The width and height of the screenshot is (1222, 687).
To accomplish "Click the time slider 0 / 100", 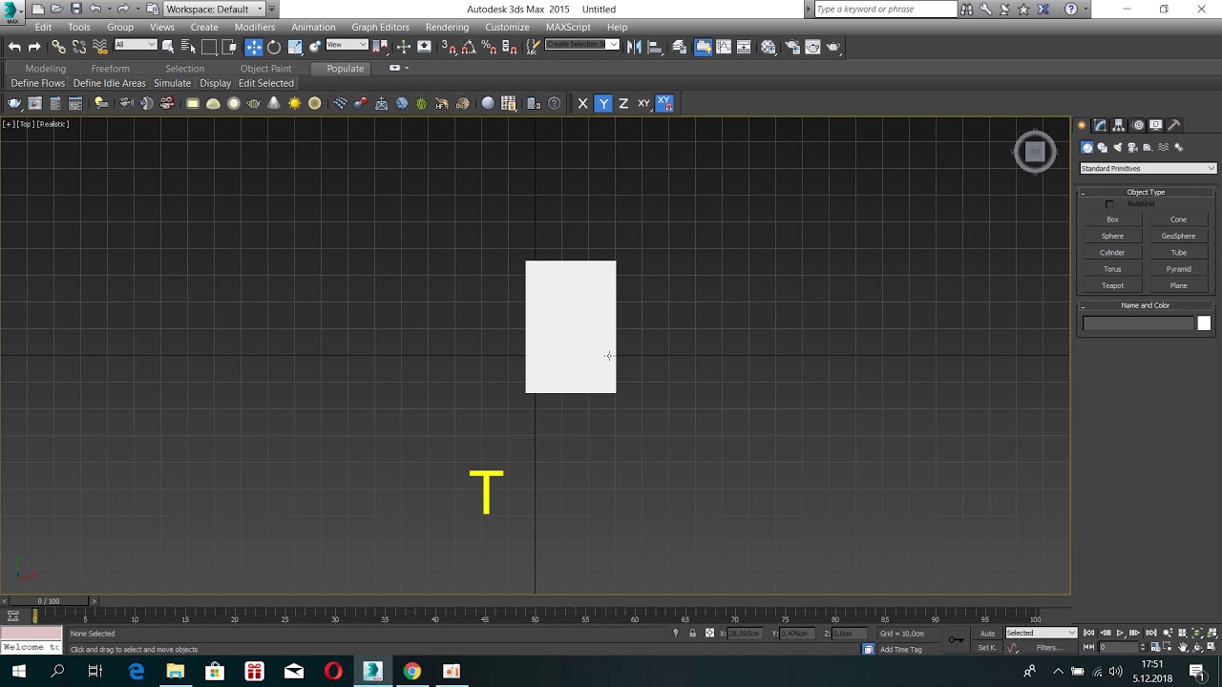I will (x=48, y=601).
